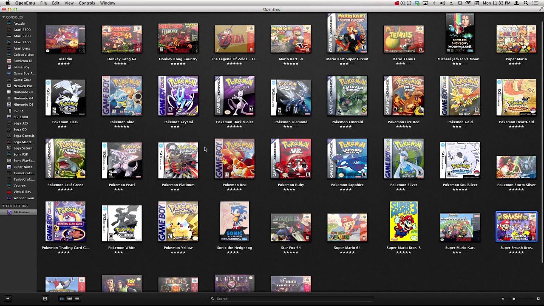544x306 pixels.
Task: Select the Pokemon Crystal cover
Action: tap(178, 96)
